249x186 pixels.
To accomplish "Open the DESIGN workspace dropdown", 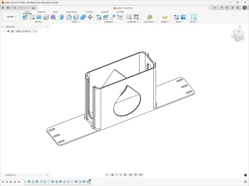I will tap(11, 17).
